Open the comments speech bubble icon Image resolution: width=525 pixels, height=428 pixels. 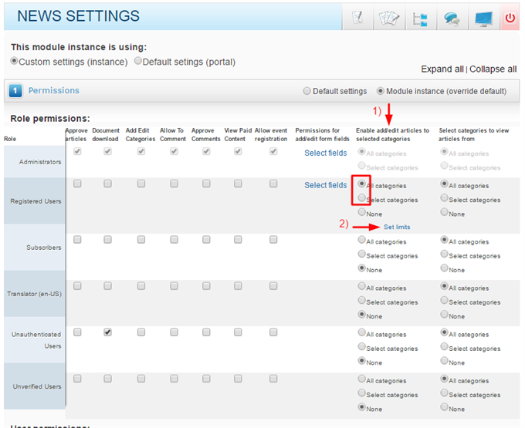452,18
